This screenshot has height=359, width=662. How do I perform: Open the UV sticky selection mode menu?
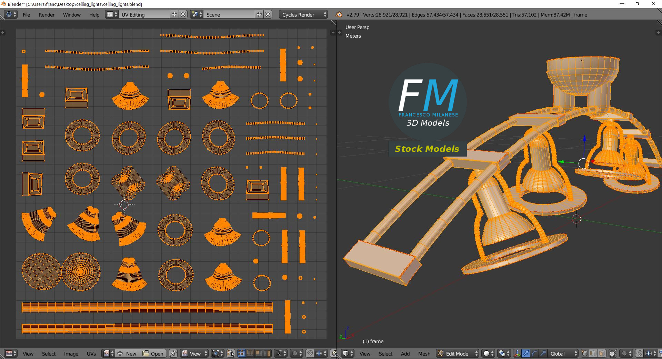click(281, 353)
